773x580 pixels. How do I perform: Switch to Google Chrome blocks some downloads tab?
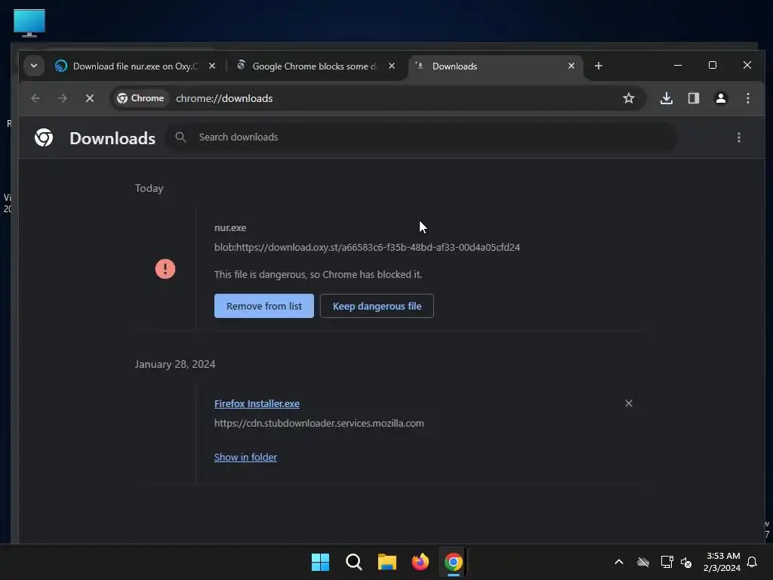(308, 66)
